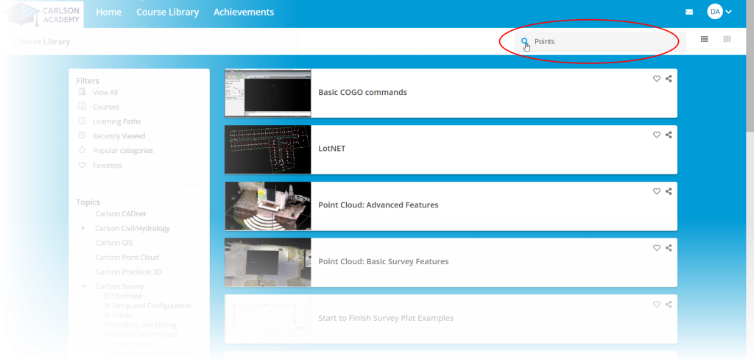Open the Basic COGO commands thumbnail
This screenshot has height=362, width=754.
pos(268,93)
